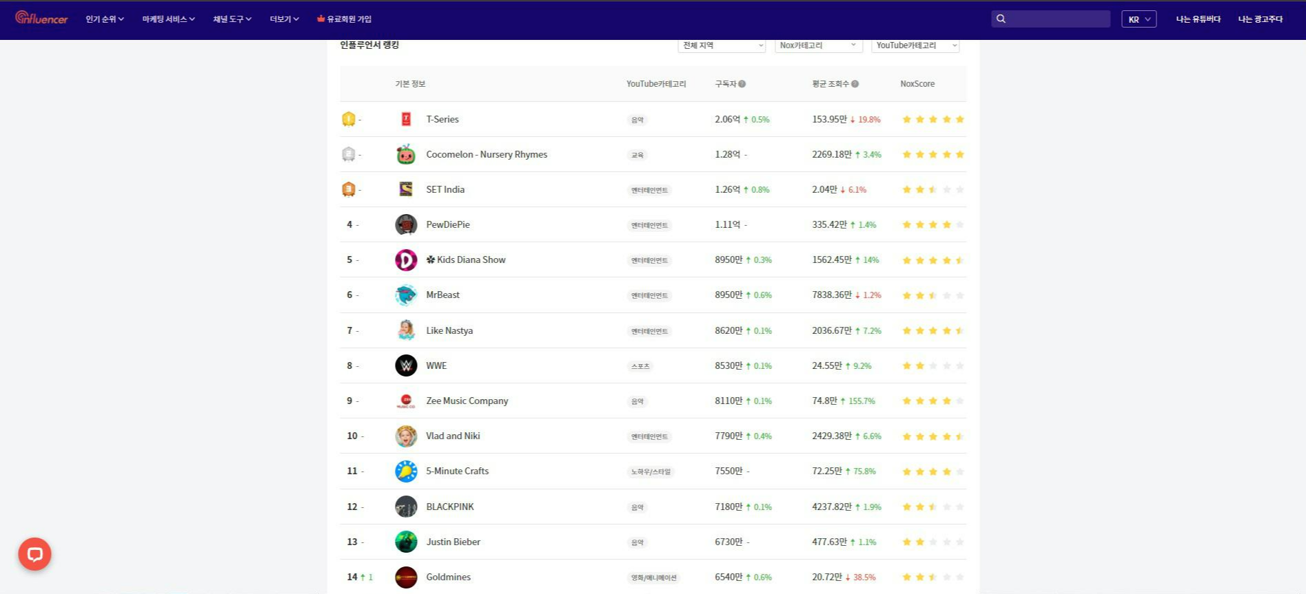Open Cocomelon channel avatar
This screenshot has height=594, width=1306.
click(x=406, y=154)
